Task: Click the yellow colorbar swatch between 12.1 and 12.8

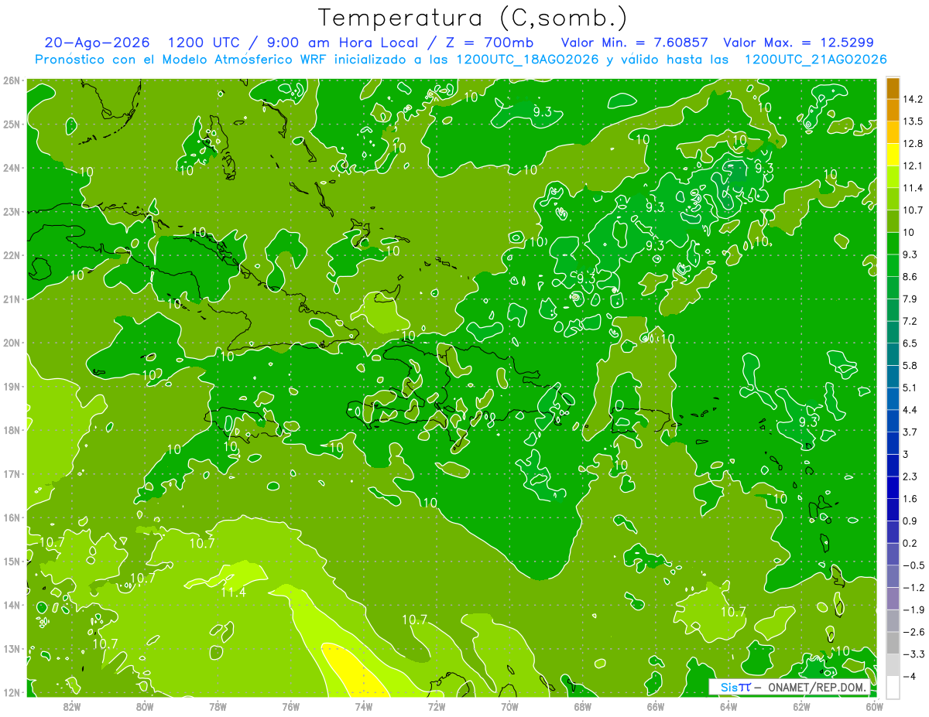Action: (893, 155)
